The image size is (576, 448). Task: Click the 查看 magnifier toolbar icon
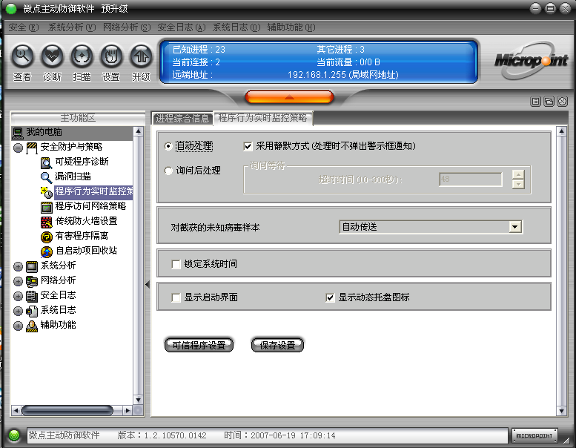click(x=23, y=56)
